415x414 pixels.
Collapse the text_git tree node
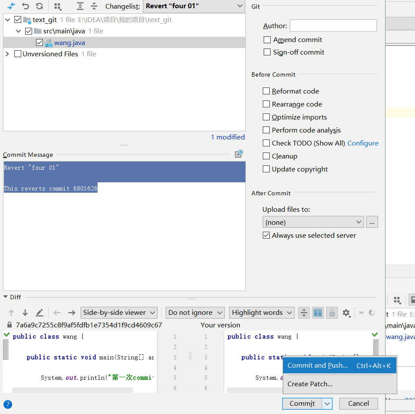coord(8,19)
